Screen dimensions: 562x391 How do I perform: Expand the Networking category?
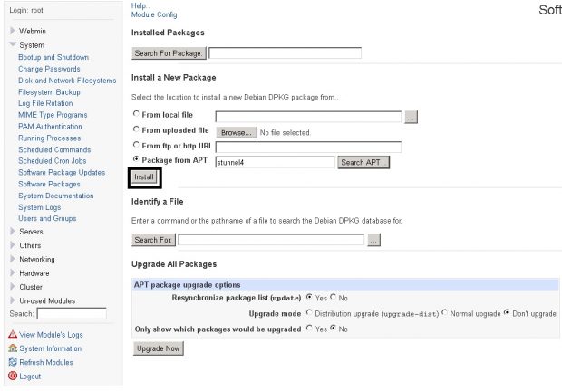point(12,259)
